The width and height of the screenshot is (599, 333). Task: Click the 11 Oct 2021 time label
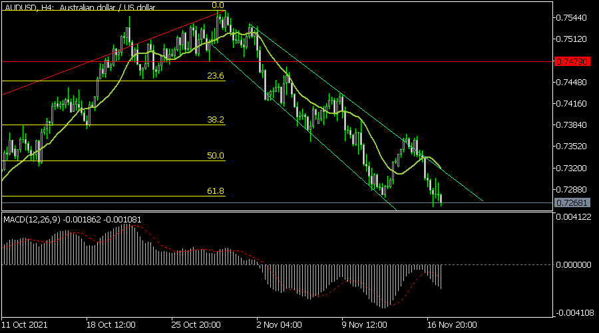25,325
